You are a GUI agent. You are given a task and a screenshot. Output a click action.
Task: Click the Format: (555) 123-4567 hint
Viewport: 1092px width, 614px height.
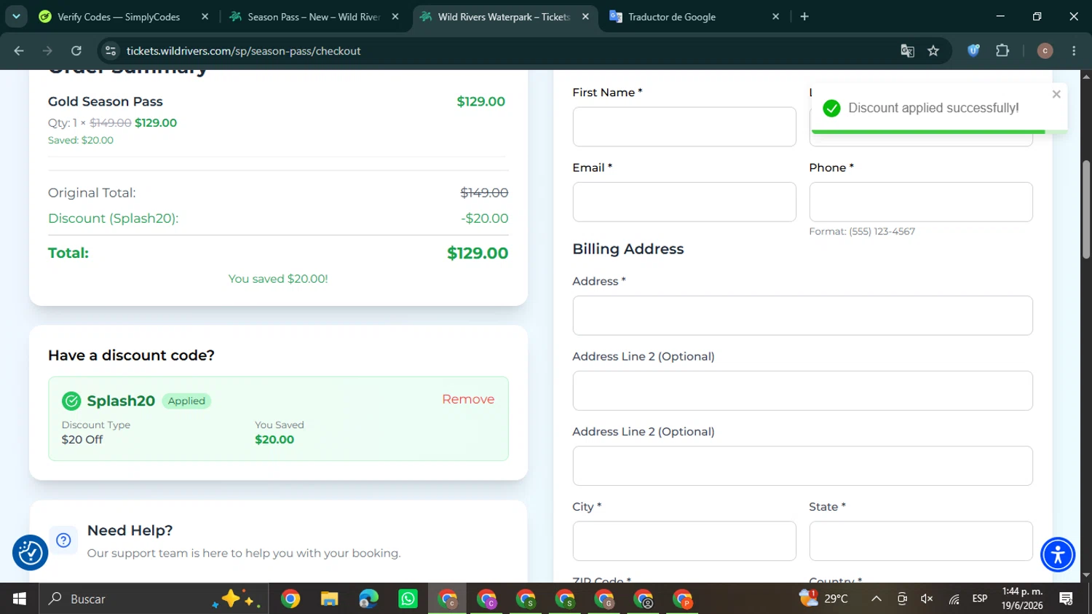(x=862, y=232)
